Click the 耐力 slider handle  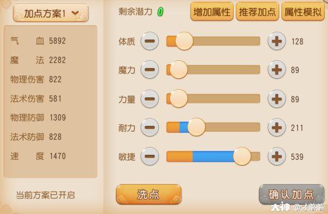197,127
